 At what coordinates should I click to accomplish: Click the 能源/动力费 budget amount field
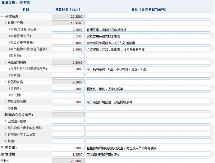pos(68,36)
